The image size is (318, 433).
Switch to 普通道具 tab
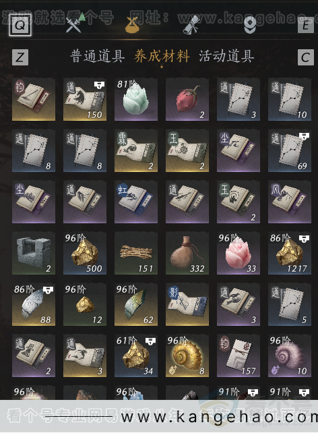(97, 57)
